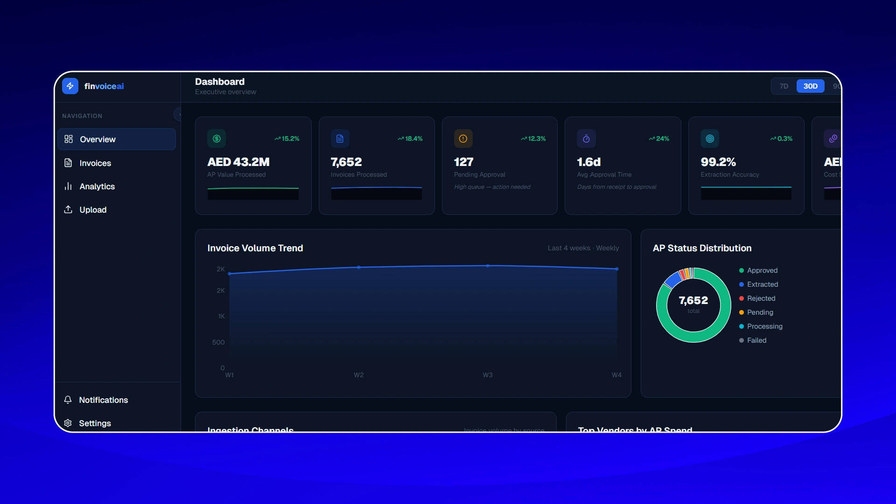This screenshot has height=504, width=896.
Task: Go to the Invoices page
Action: tap(95, 163)
